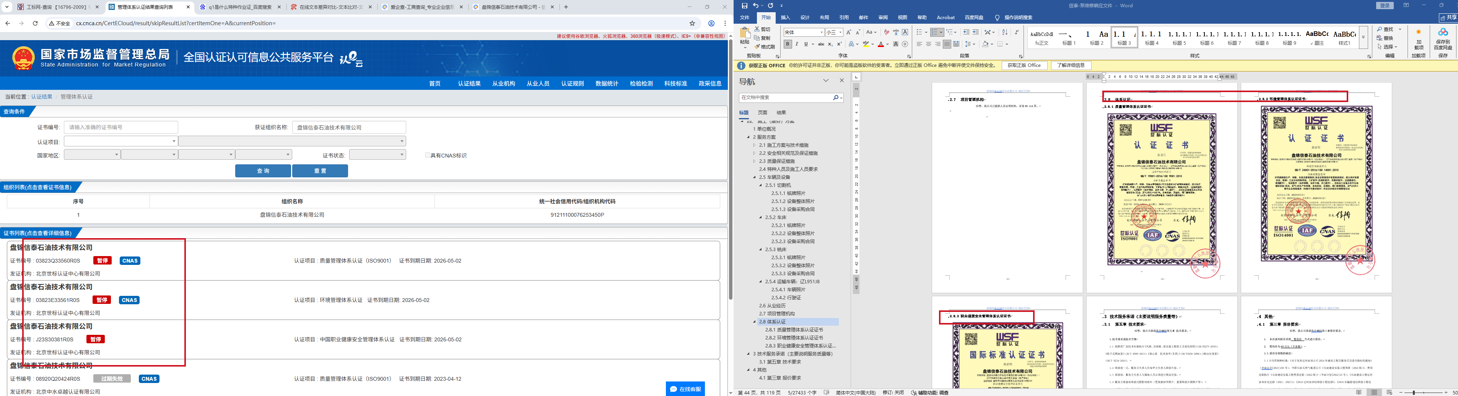Toggle the 具有CNAS标识 checkbox
The width and height of the screenshot is (1458, 396).
(x=427, y=156)
